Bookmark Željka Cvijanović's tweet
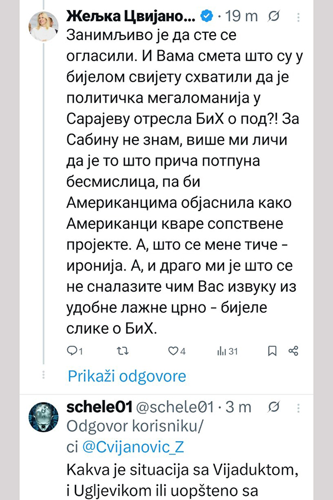The width and height of the screenshot is (333, 500). pyautogui.click(x=273, y=351)
